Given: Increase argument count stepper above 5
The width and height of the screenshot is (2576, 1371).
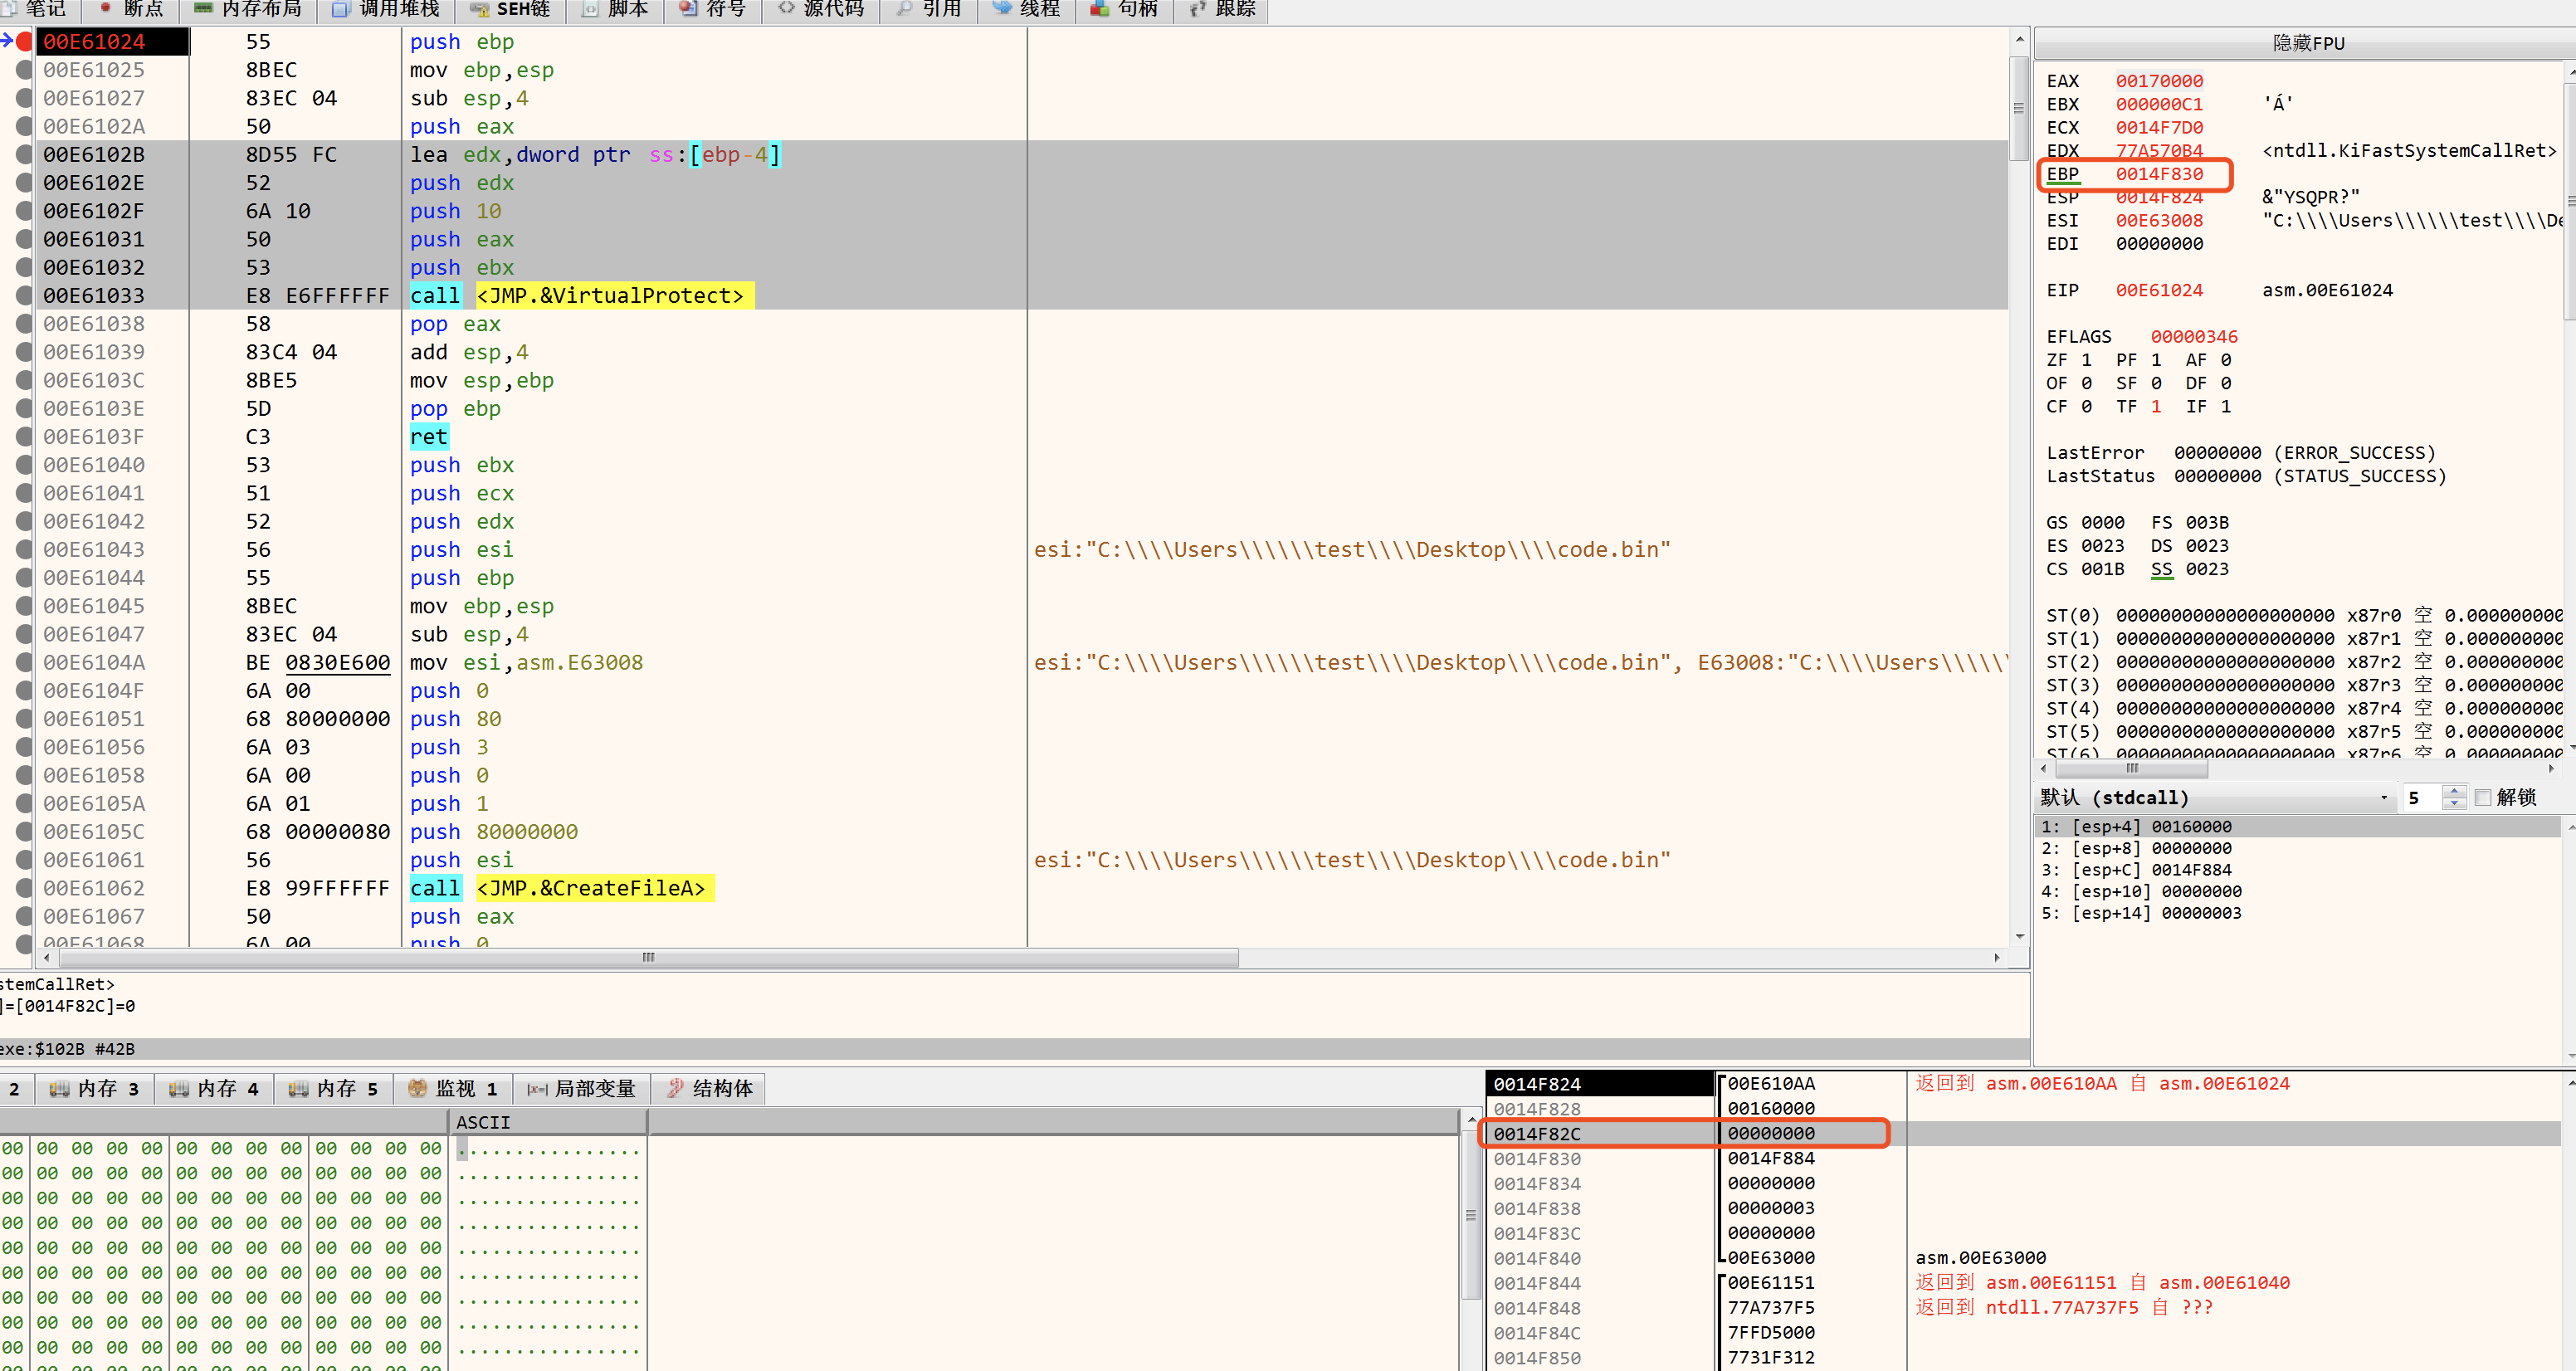Looking at the screenshot, I should pos(2454,791).
